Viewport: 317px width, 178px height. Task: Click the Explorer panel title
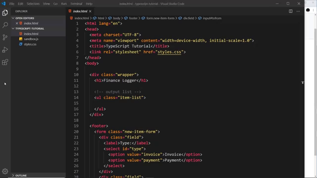tap(21, 11)
